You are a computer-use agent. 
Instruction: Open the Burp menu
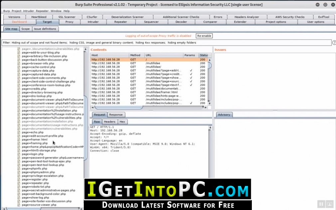click(6, 11)
